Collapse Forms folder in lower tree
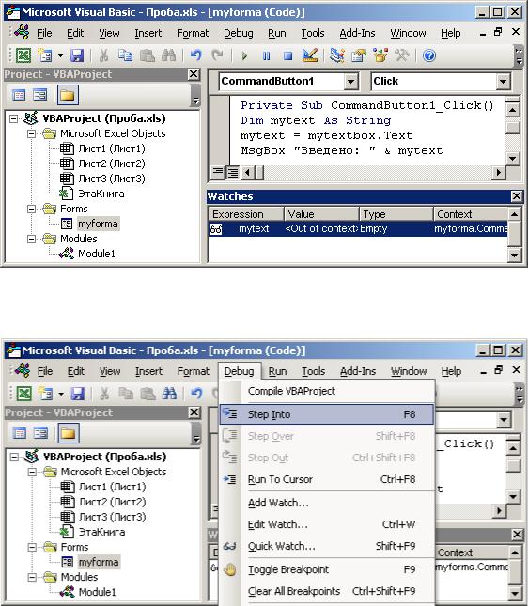The width and height of the screenshot is (528, 606). (x=32, y=547)
